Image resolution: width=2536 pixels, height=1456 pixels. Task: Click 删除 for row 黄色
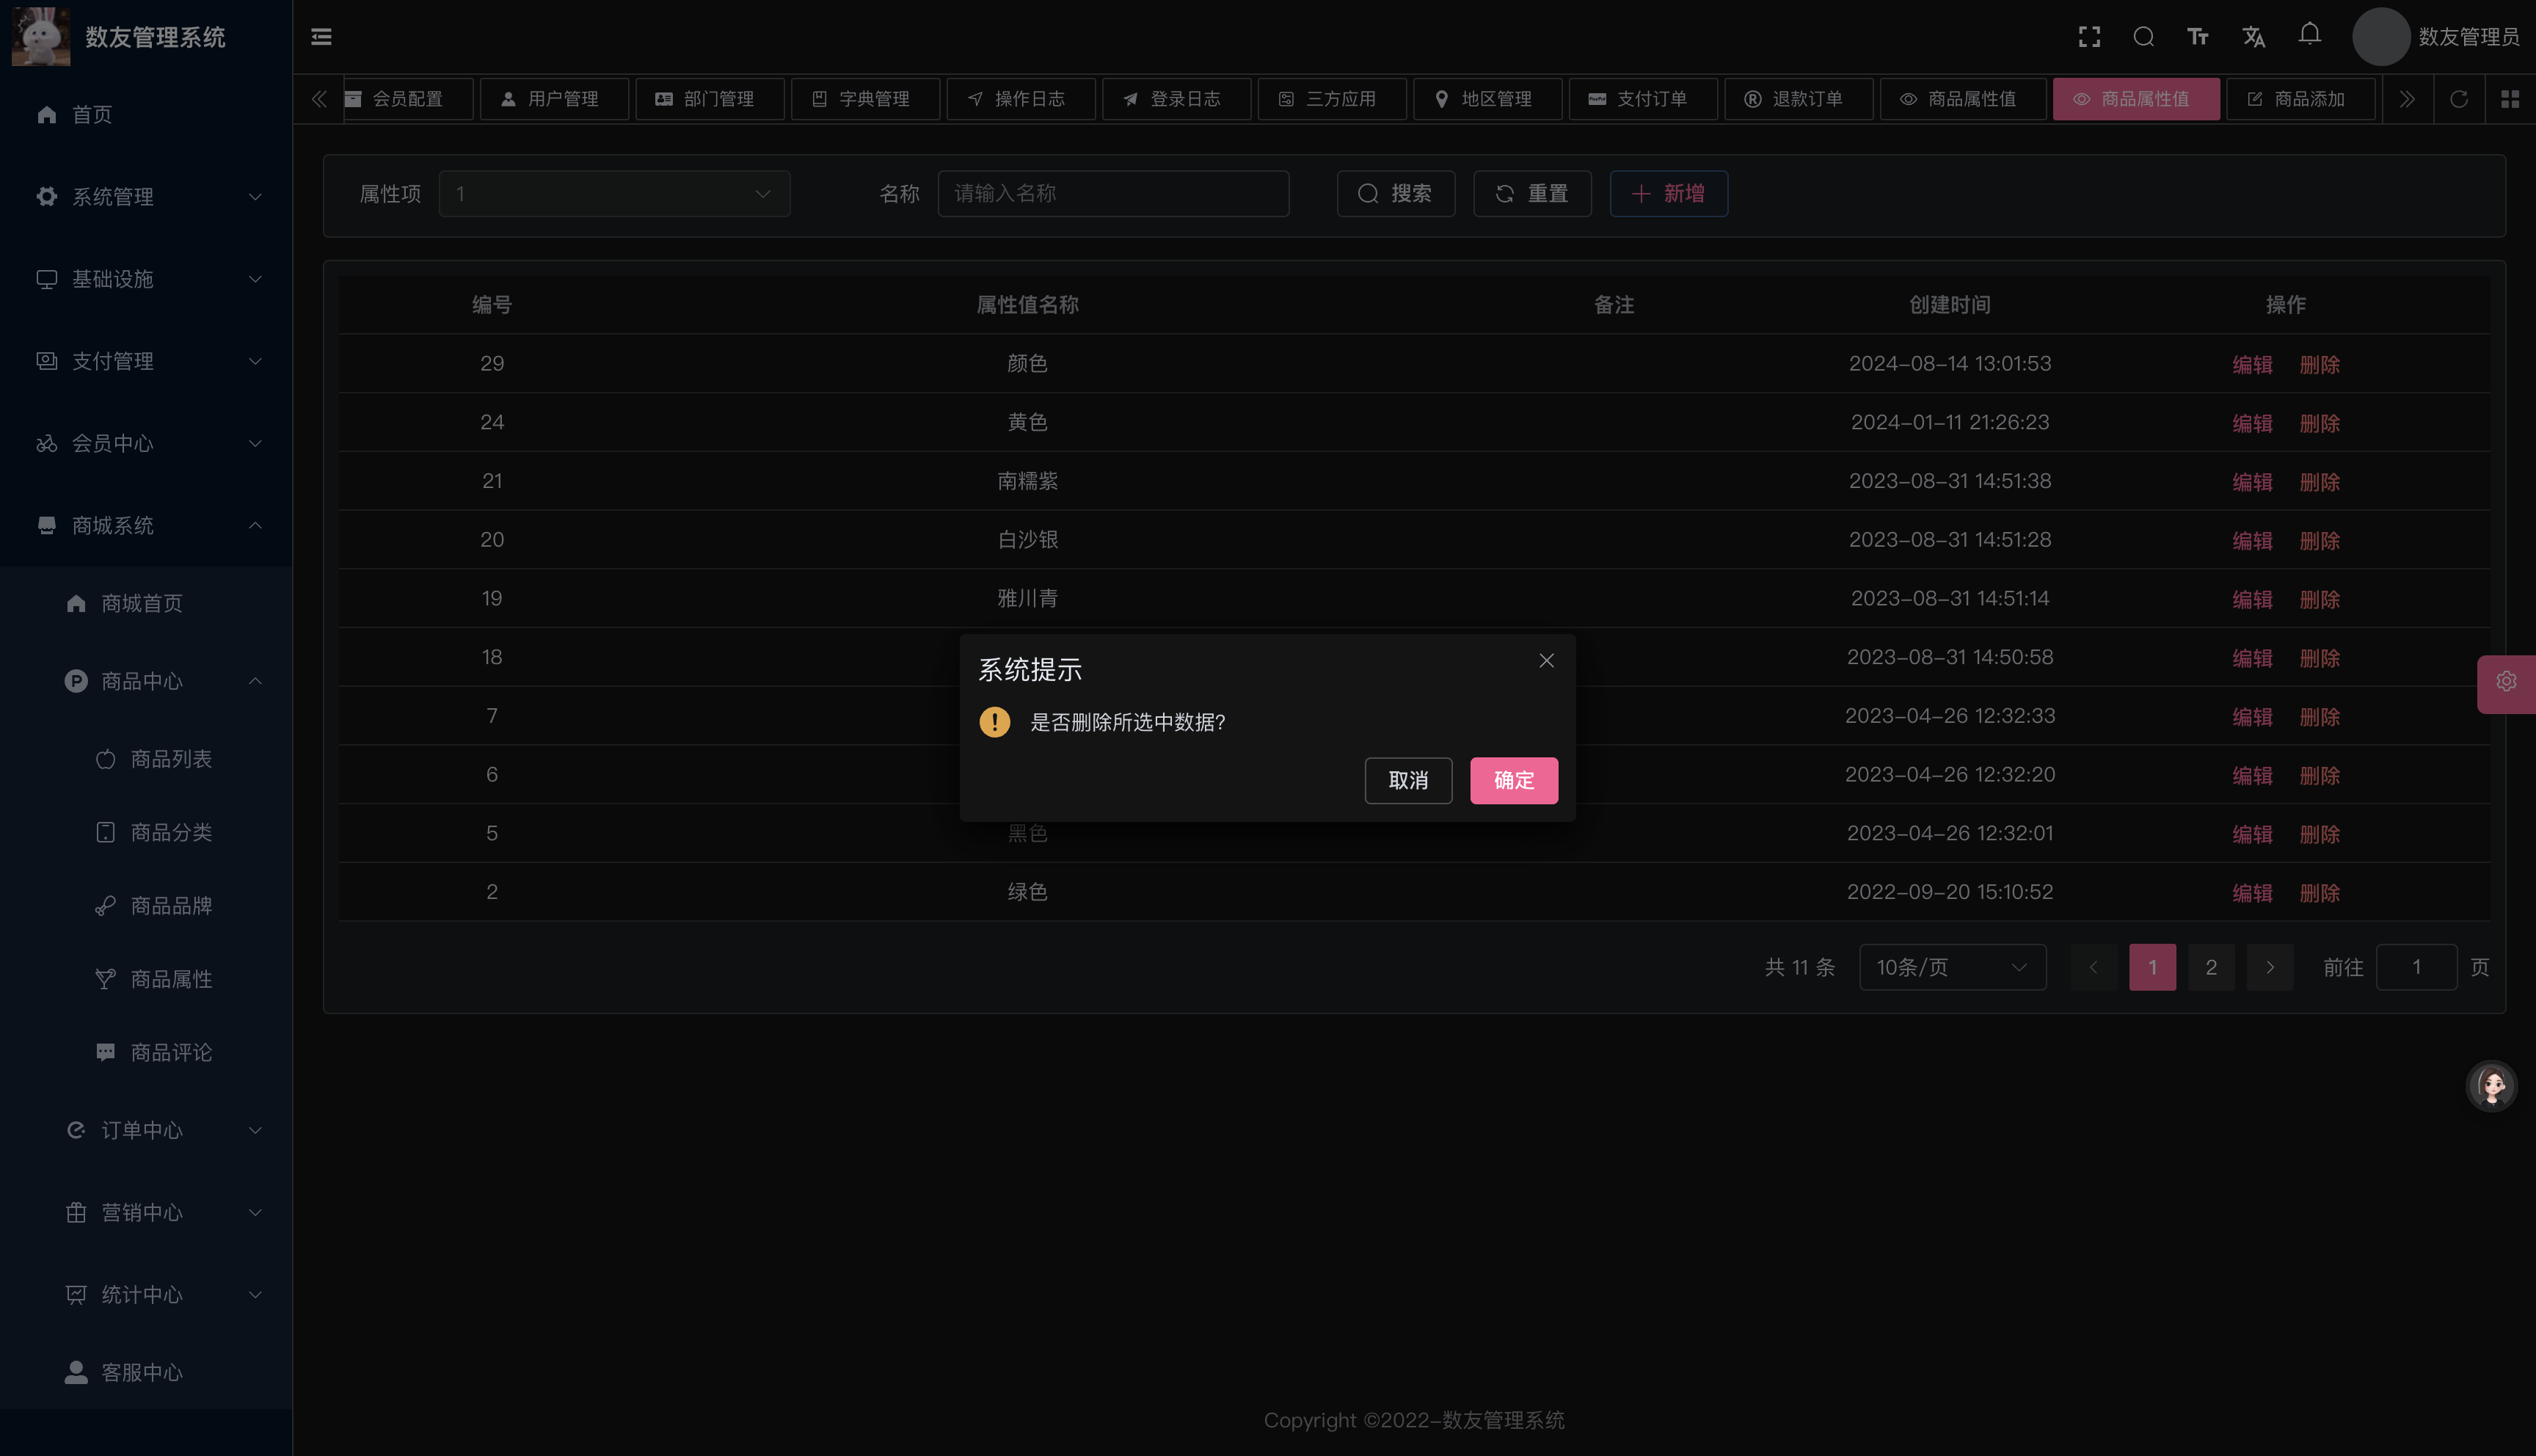pyautogui.click(x=2319, y=424)
